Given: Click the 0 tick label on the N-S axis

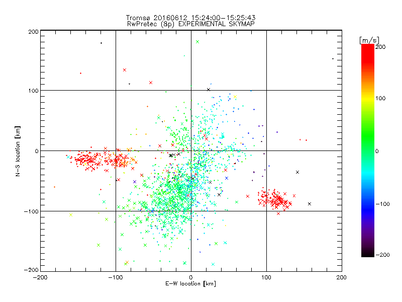Looking at the screenshot, I should 37,151.
